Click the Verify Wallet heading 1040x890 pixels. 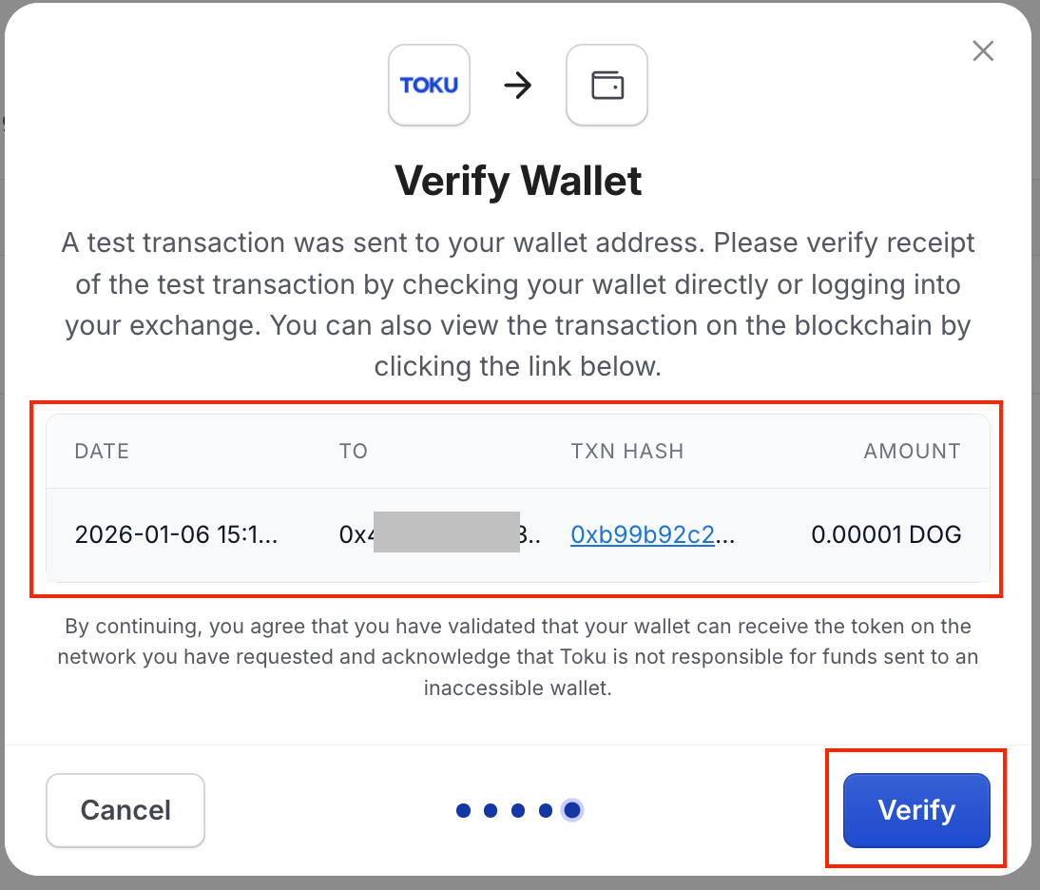point(518,181)
